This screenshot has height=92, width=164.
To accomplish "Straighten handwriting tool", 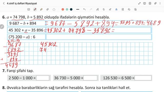I will [104, 9].
